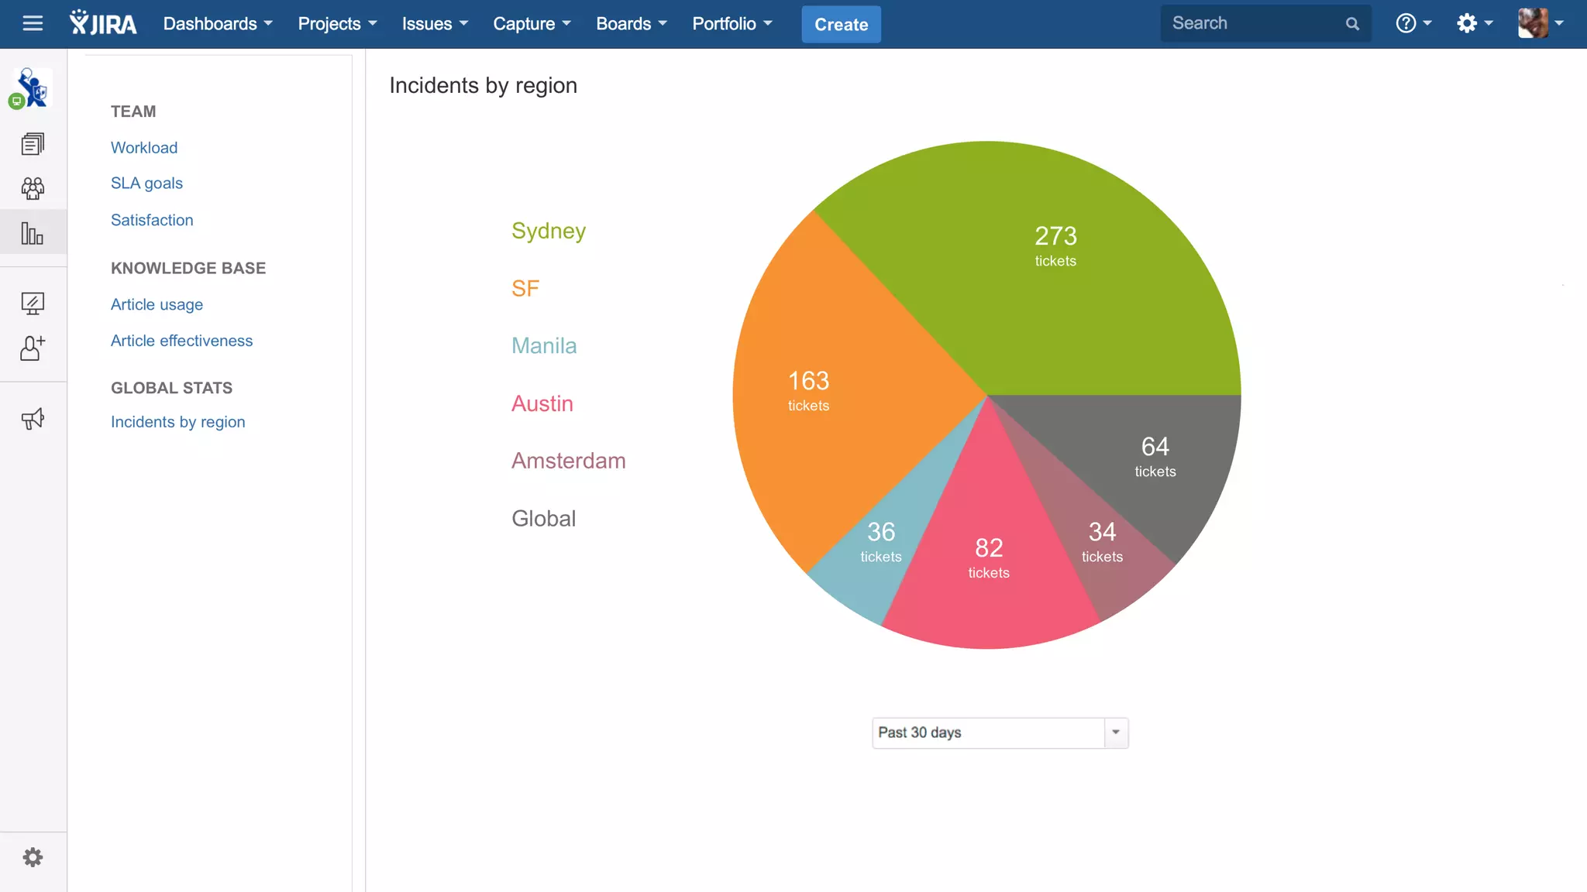This screenshot has width=1587, height=892.
Task: Open project settings gear at sidebar bottom
Action: pyautogui.click(x=33, y=857)
